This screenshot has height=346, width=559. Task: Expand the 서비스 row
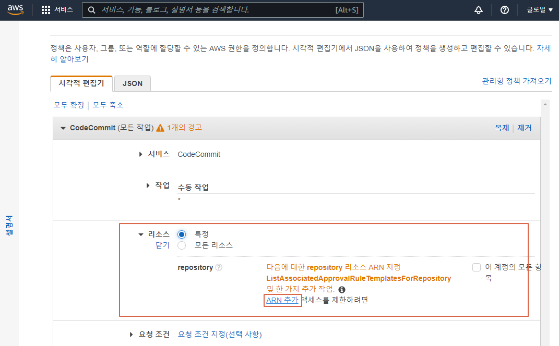(140, 154)
